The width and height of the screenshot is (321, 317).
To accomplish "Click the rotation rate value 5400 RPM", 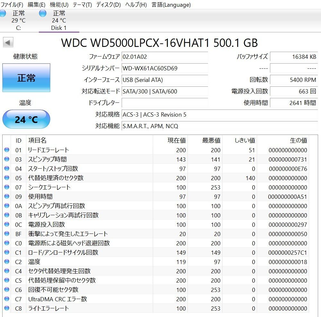I will point(294,80).
